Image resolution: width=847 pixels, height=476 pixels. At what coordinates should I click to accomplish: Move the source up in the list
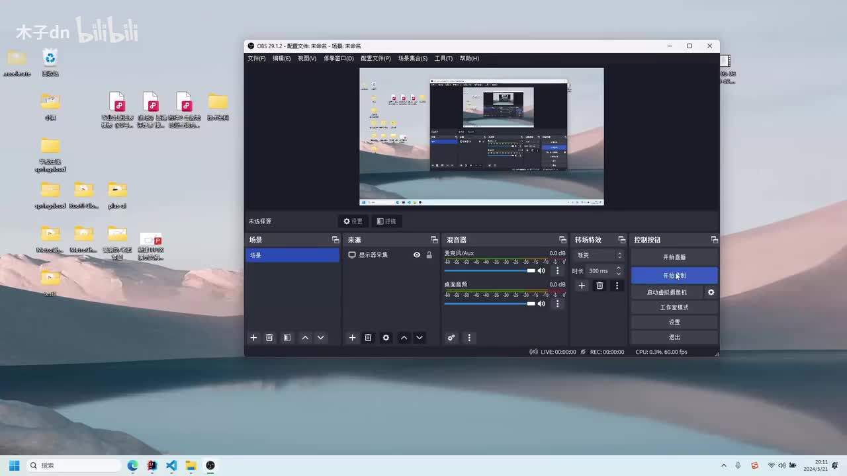pyautogui.click(x=404, y=338)
